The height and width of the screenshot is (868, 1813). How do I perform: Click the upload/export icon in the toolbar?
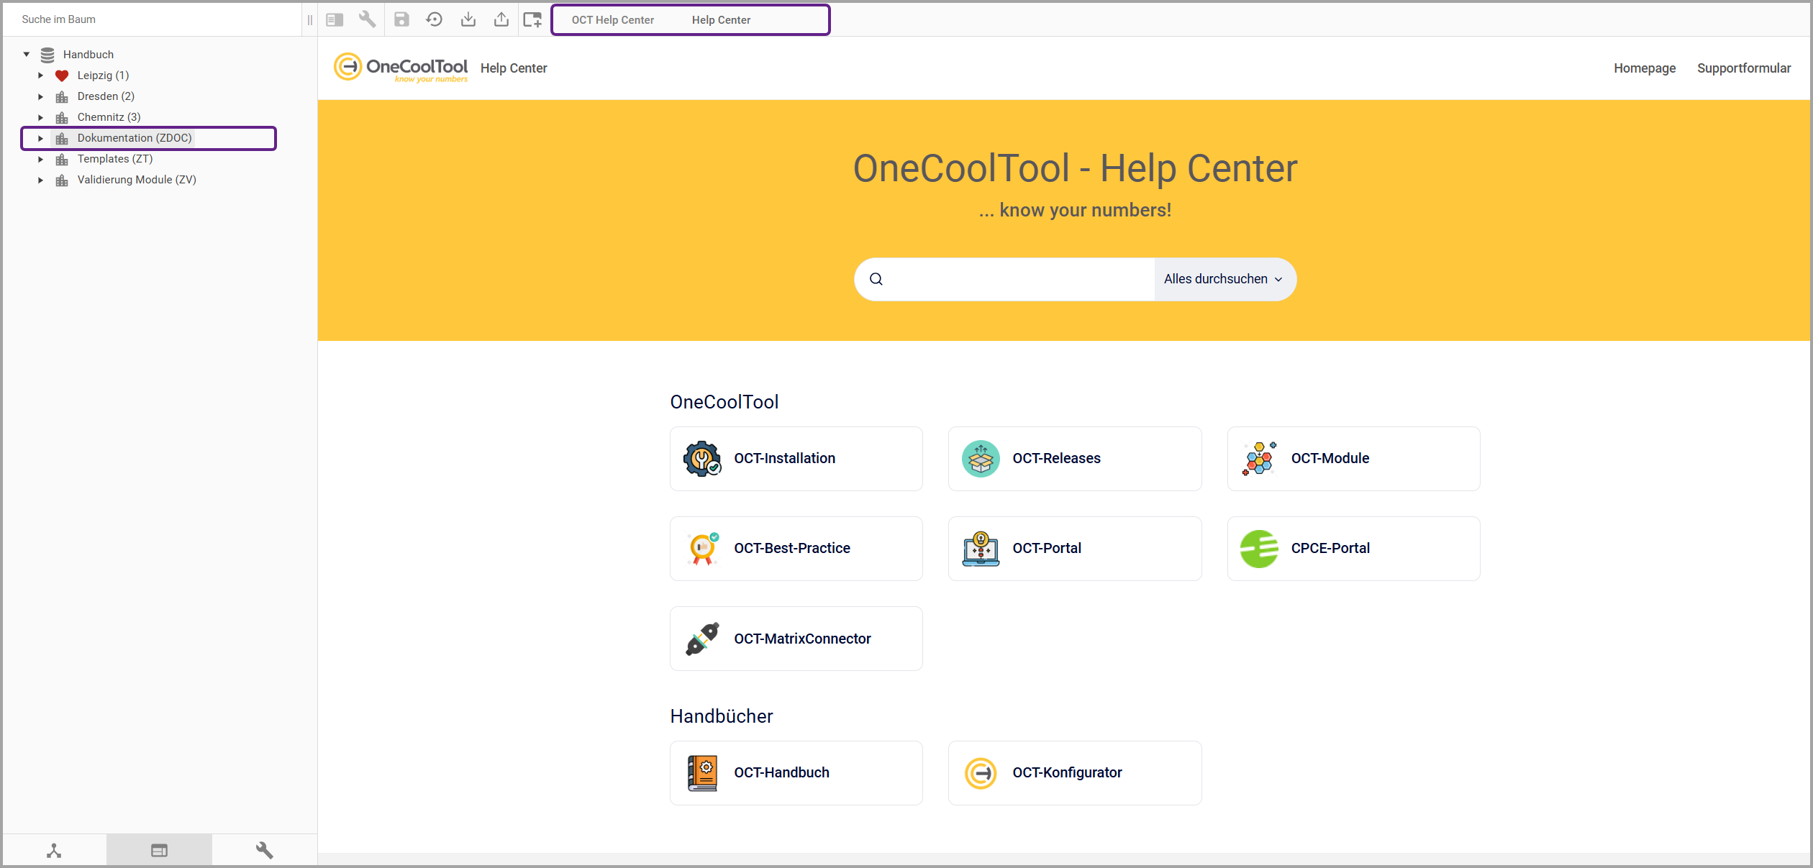[501, 19]
